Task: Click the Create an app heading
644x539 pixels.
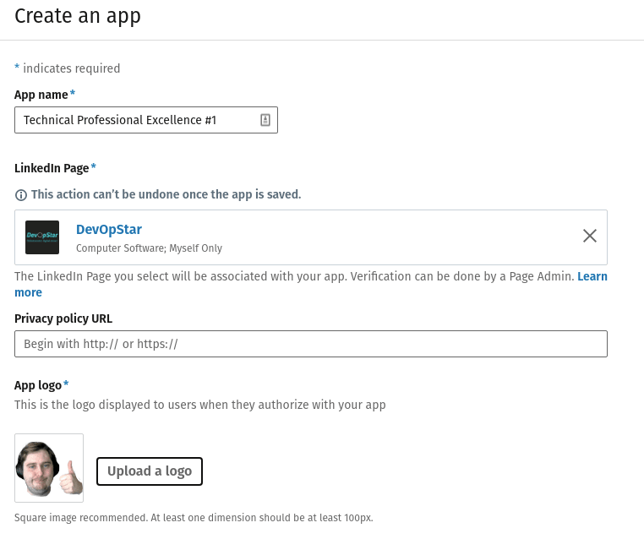Action: click(x=78, y=15)
